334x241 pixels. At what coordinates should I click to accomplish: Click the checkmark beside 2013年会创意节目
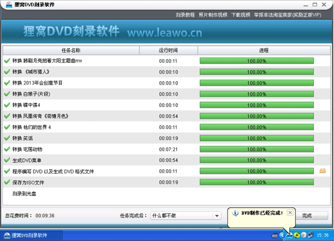tap(7, 82)
